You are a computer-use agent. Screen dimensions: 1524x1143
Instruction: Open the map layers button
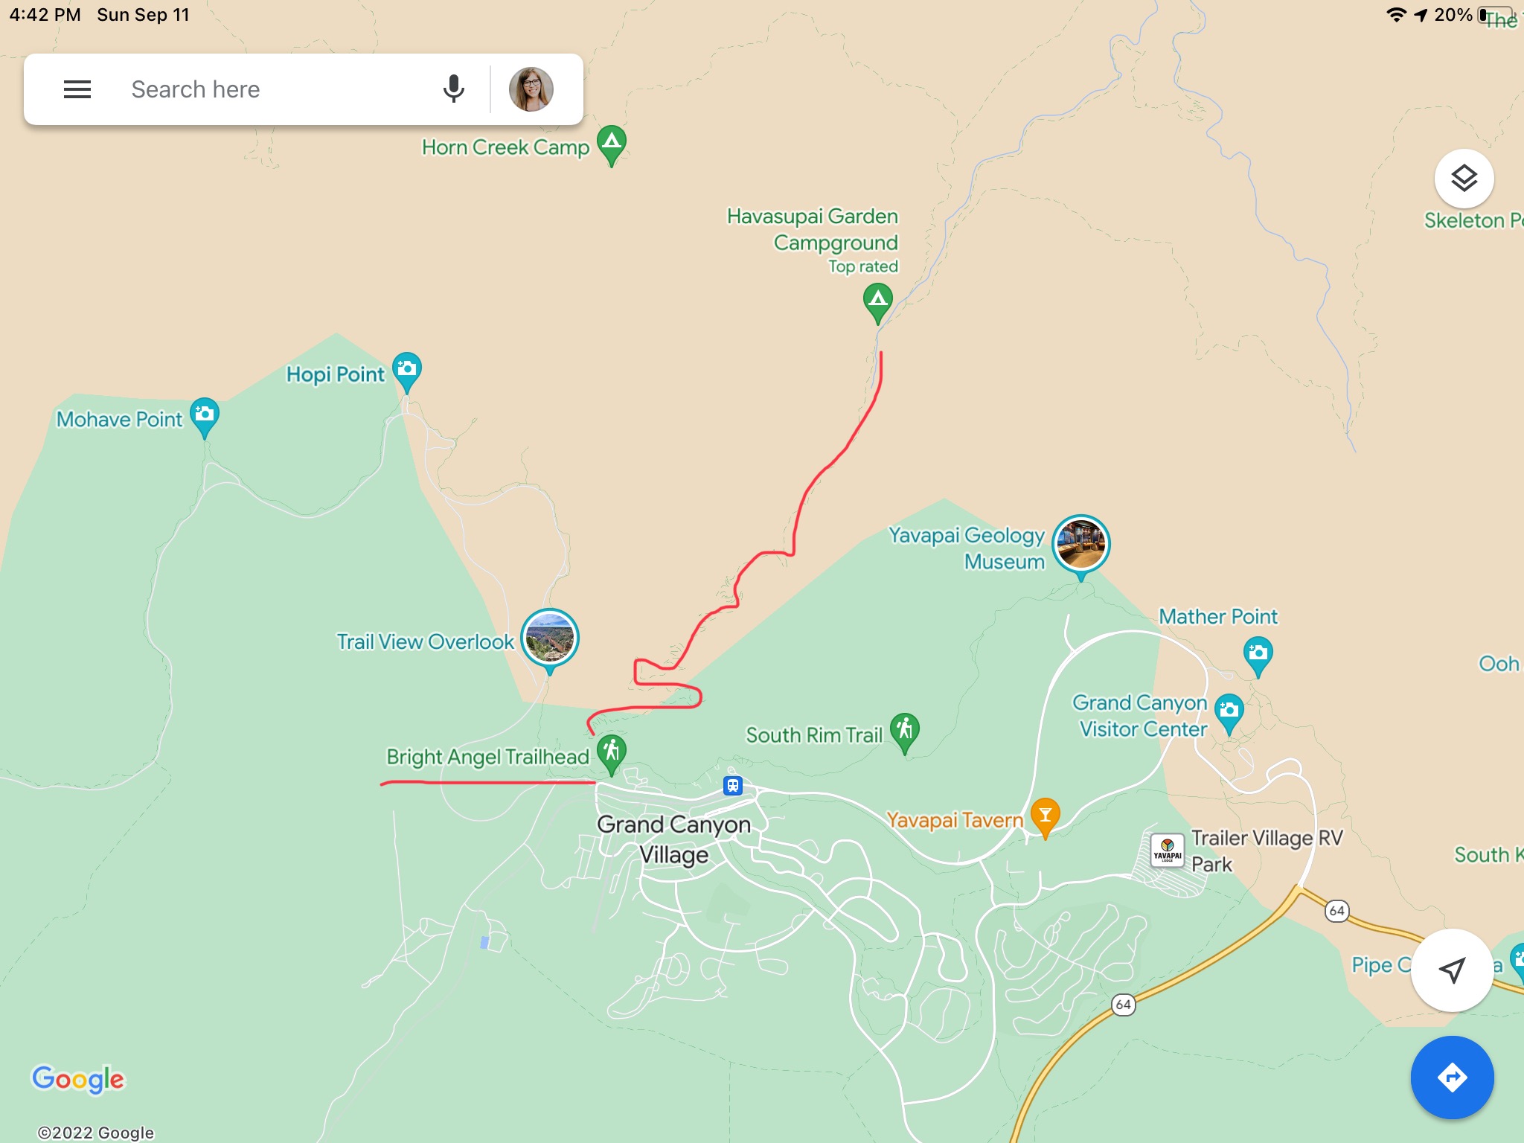[x=1464, y=179]
